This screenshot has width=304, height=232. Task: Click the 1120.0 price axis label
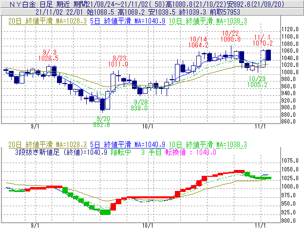click(290, 29)
